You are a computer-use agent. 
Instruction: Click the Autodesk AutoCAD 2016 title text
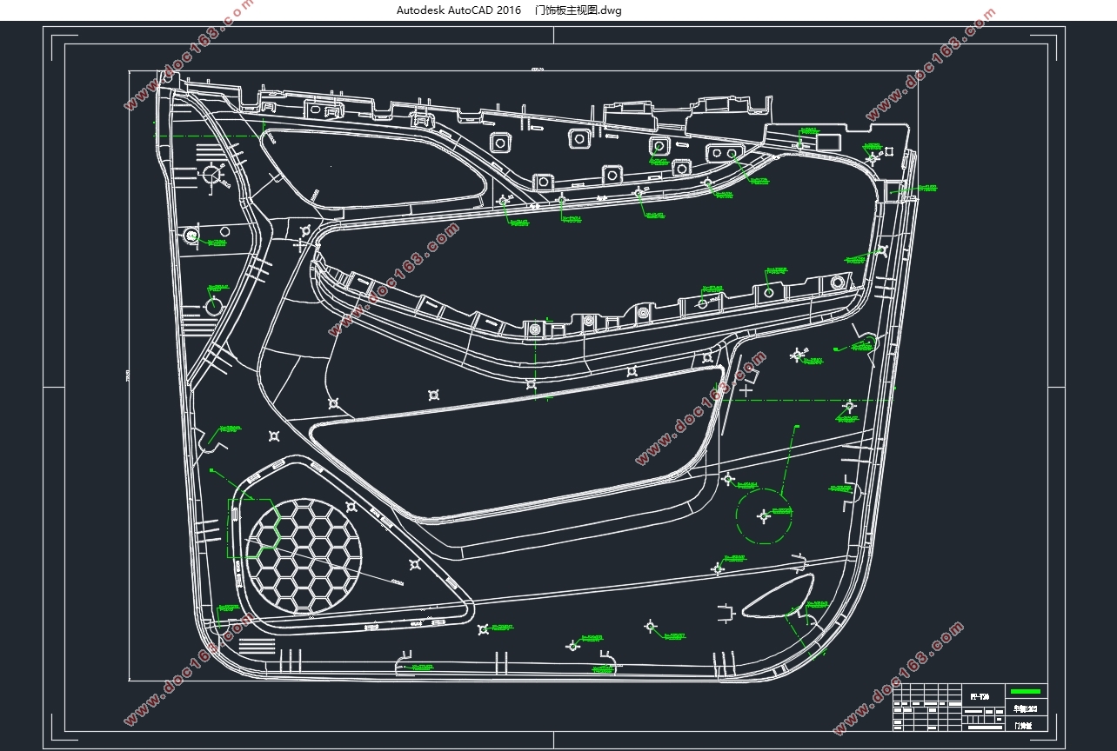(458, 10)
